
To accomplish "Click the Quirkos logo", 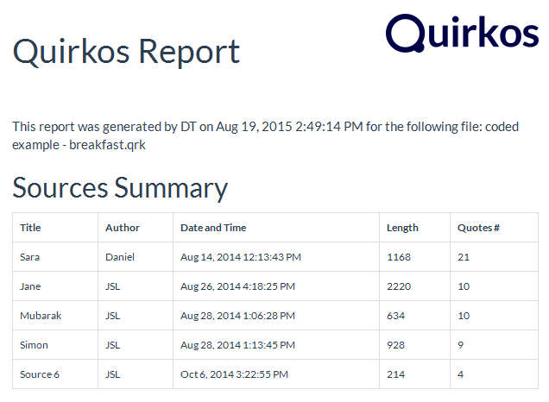I will (x=462, y=33).
